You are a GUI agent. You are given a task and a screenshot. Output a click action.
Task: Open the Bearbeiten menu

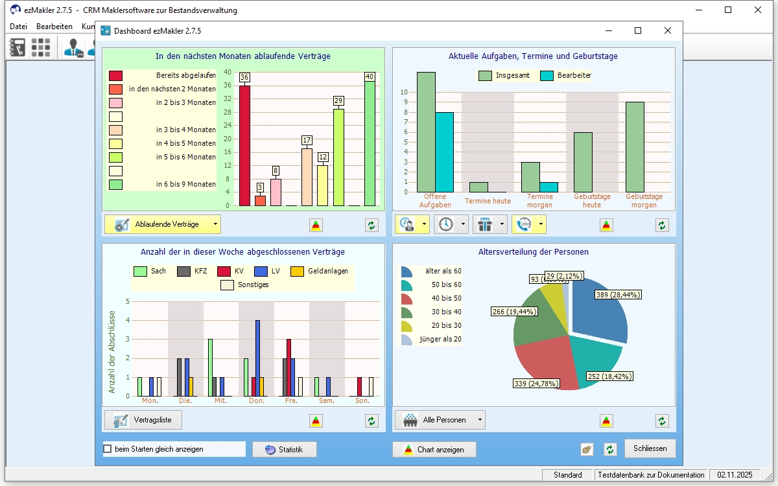tap(54, 27)
